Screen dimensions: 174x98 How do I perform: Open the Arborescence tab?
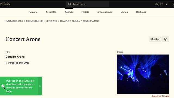[x=105, y=12]
